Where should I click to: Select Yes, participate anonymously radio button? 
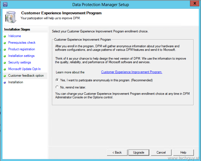click(57, 80)
